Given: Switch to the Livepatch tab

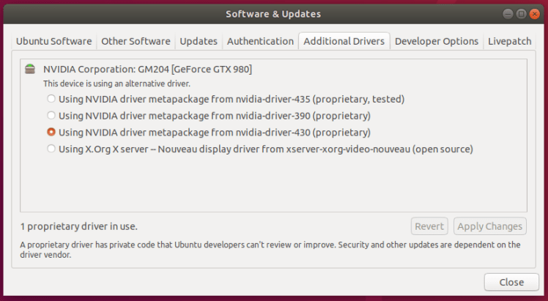Looking at the screenshot, I should pos(510,42).
